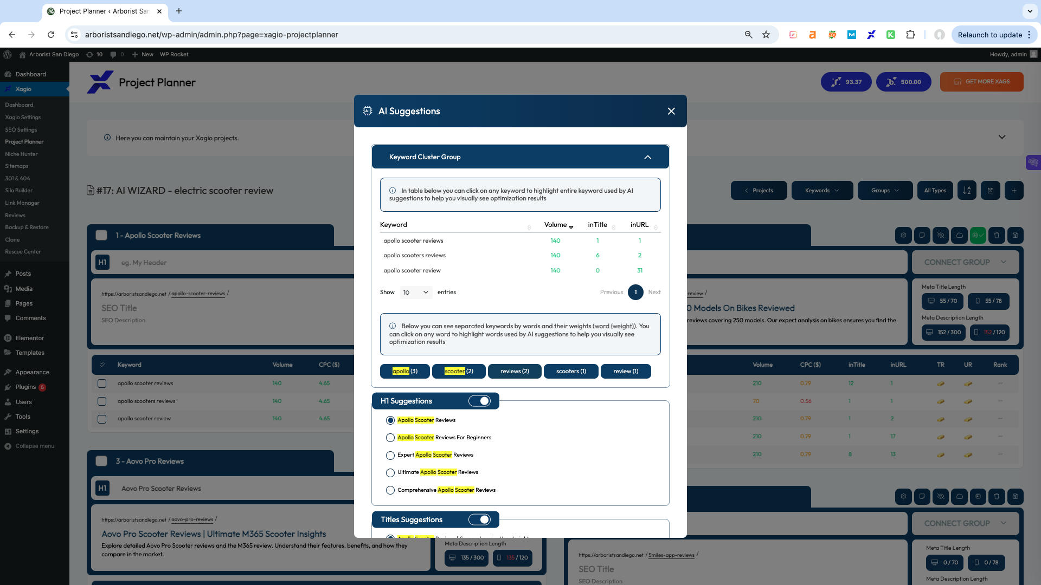This screenshot has height=585, width=1041.
Task: Click Collapse menu in the WordPress sidebar
Action: pyautogui.click(x=35, y=446)
